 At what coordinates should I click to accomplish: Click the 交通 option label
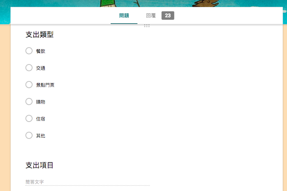point(40,68)
